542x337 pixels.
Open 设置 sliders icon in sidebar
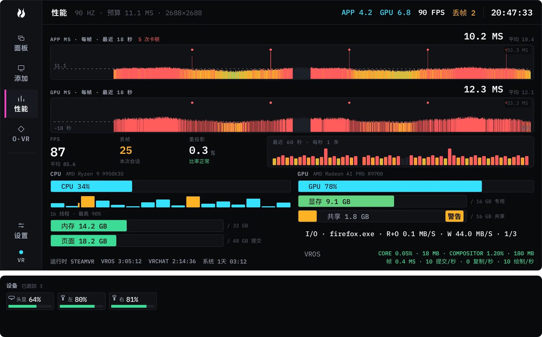(x=21, y=225)
